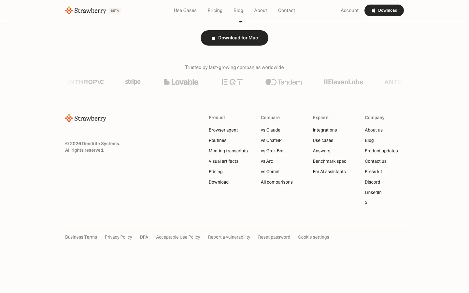Click the Stripe logo in the trusted companies row
469x293 pixels.
pos(133,82)
